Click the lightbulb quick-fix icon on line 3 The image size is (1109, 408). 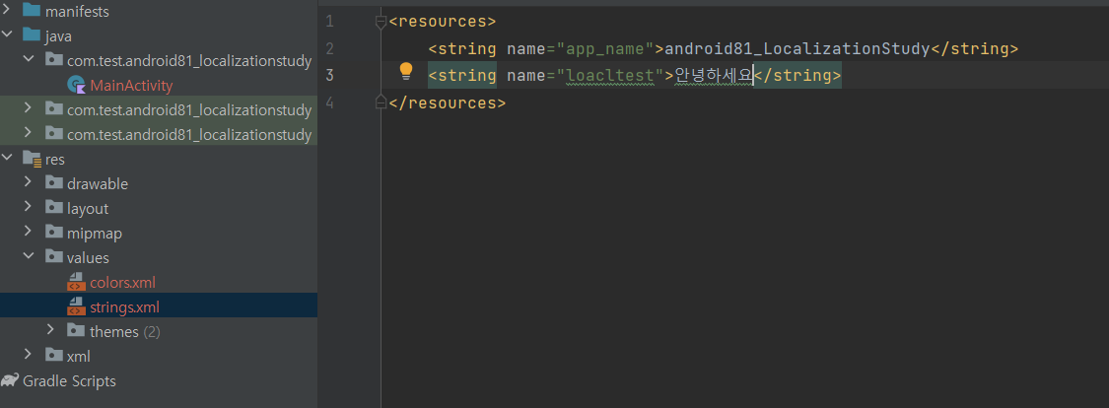point(406,71)
